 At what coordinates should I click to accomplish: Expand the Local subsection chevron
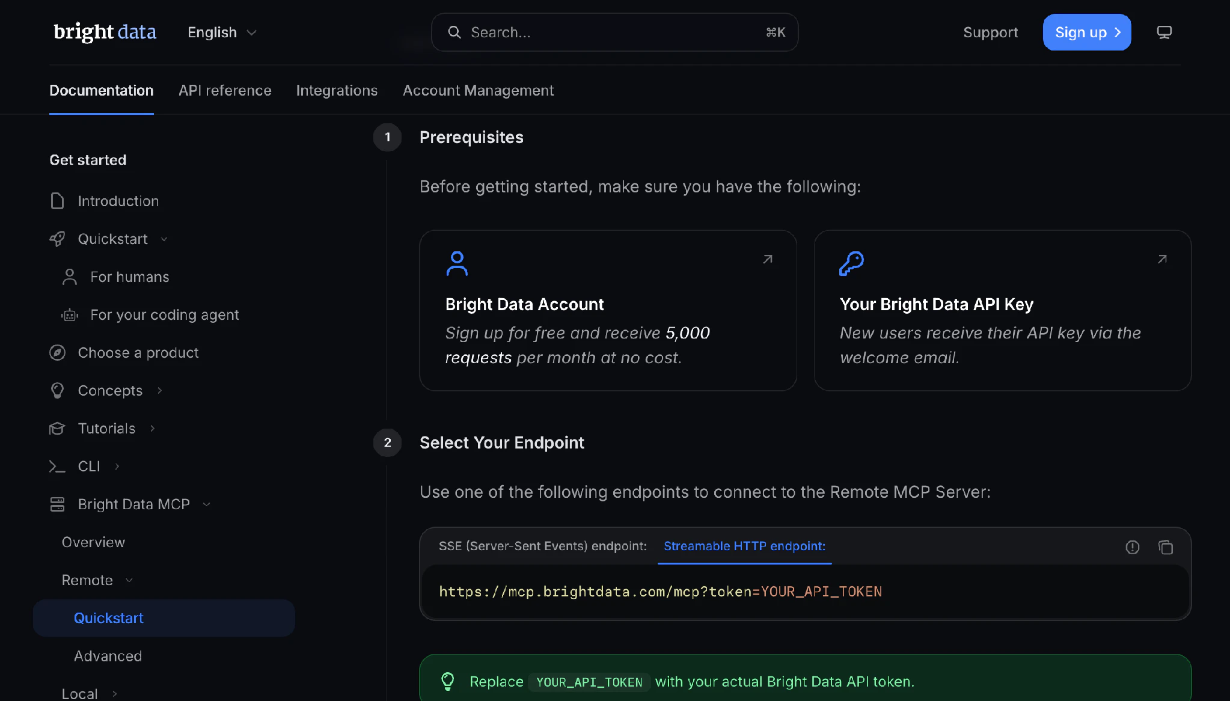[114, 694]
